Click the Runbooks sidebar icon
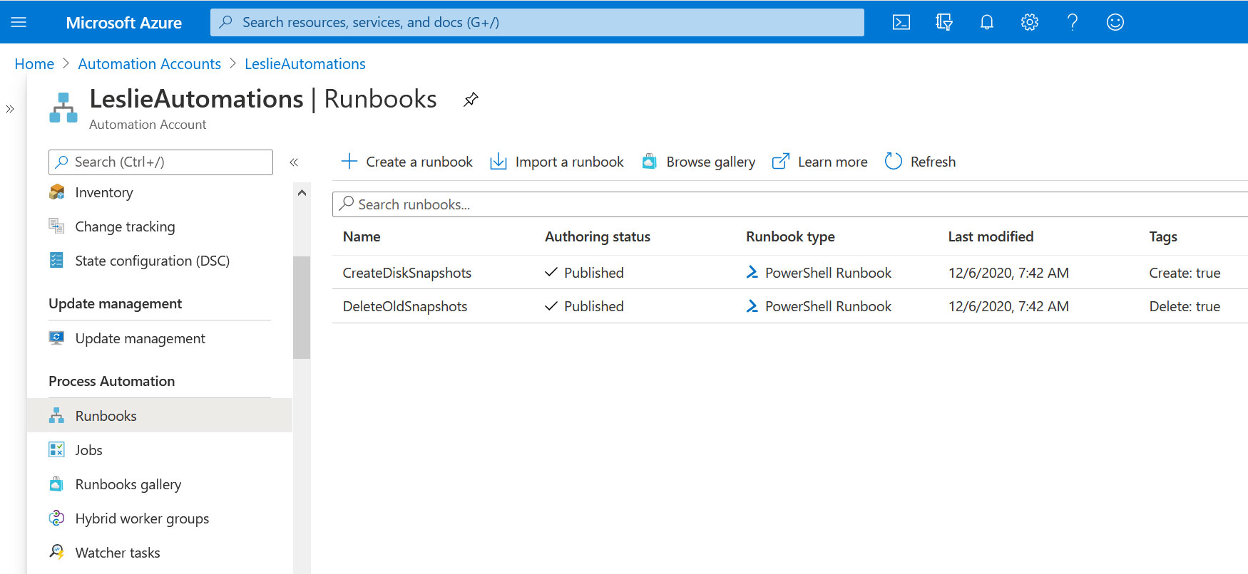The image size is (1248, 574). (56, 416)
